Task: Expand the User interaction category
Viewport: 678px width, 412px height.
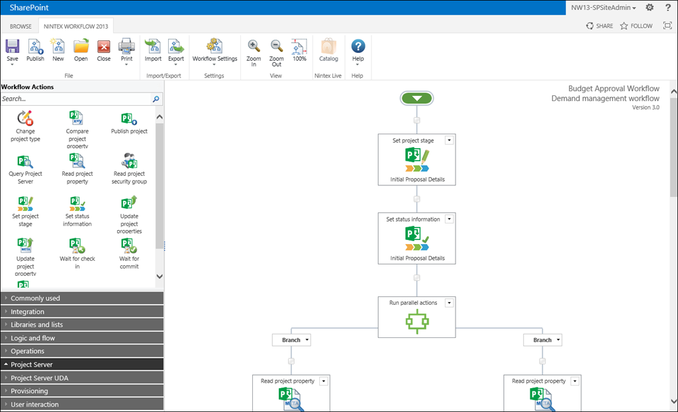Action: 82,404
